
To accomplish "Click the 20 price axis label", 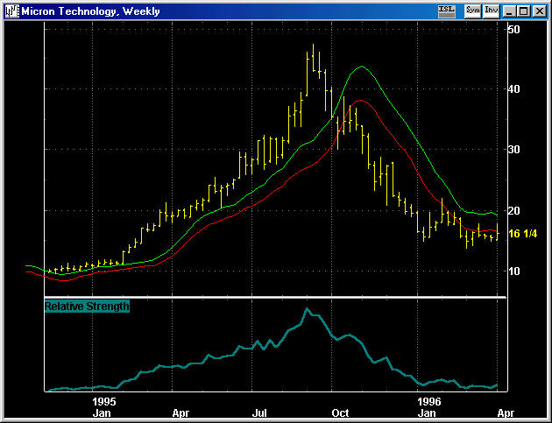I will 513,211.
